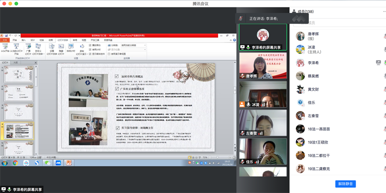Image resolution: width=386 pixels, height=193 pixels.
Task: Click the 广播幻灯片 broadcast icon
Action: pyautogui.click(x=28, y=46)
